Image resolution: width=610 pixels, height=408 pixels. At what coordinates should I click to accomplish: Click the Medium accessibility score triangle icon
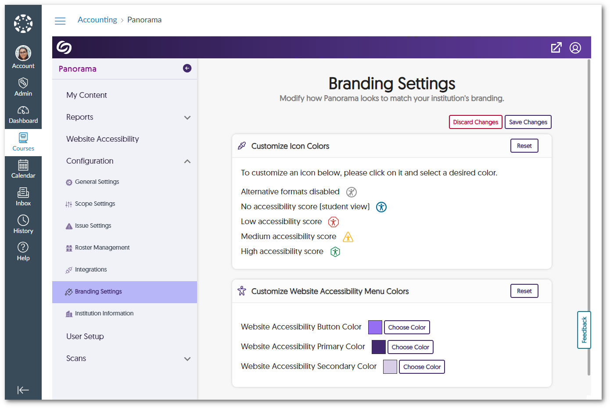(348, 237)
